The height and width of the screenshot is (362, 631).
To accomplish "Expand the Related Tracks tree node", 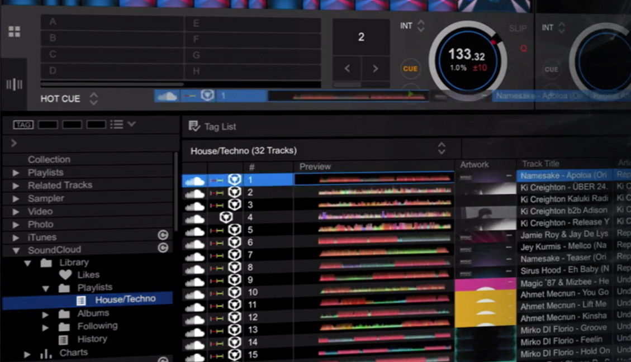I will tap(16, 185).
